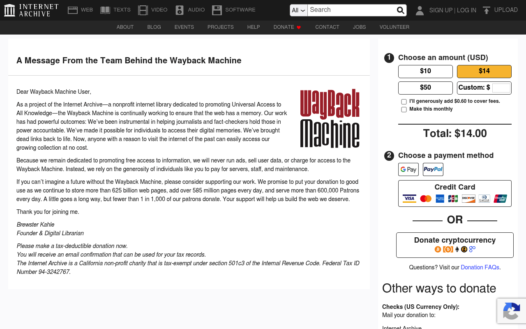The image size is (526, 329).
Task: Open the Volunteer menu item
Action: (394, 27)
